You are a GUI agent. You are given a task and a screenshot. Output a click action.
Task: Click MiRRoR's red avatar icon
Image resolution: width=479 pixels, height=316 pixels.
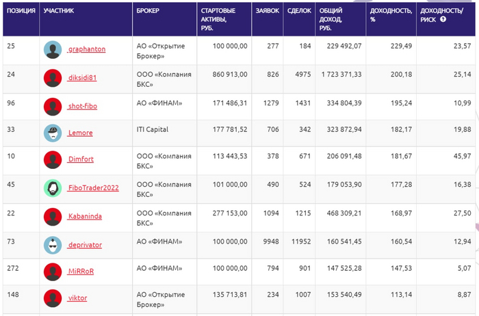pyautogui.click(x=53, y=272)
